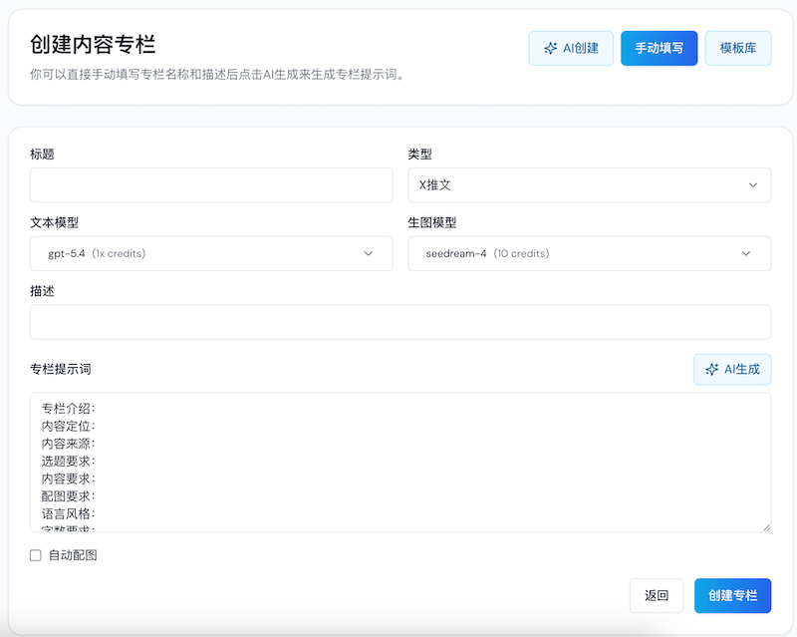Click the 专栏介绍: line in prompt

click(x=68, y=409)
